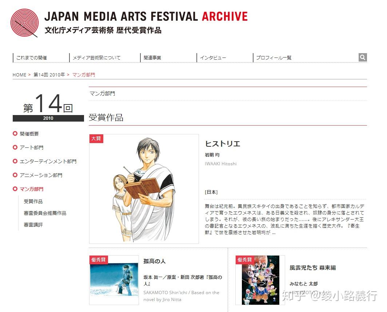The image size is (387, 312).
Task: Select the red マンガ部門 sidebar item
Action: (31, 189)
